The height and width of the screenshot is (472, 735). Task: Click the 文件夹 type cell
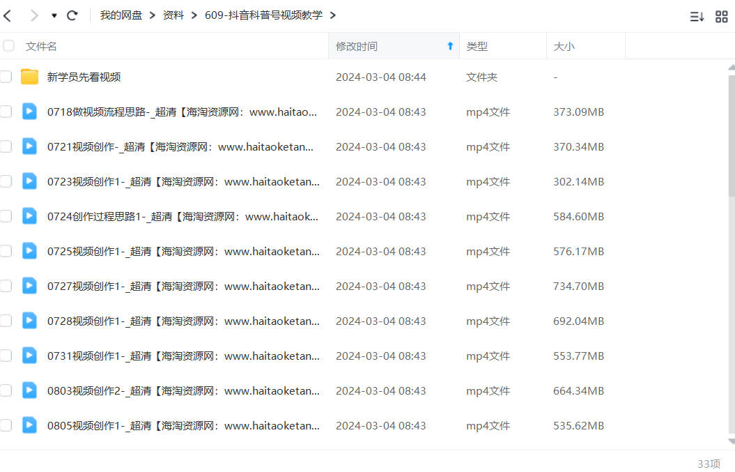(x=481, y=77)
